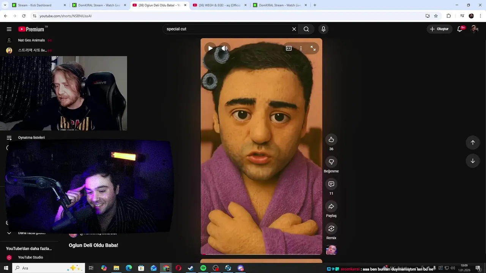Mute the Shorts video volume
Screen dimensions: 486x273
point(224,48)
